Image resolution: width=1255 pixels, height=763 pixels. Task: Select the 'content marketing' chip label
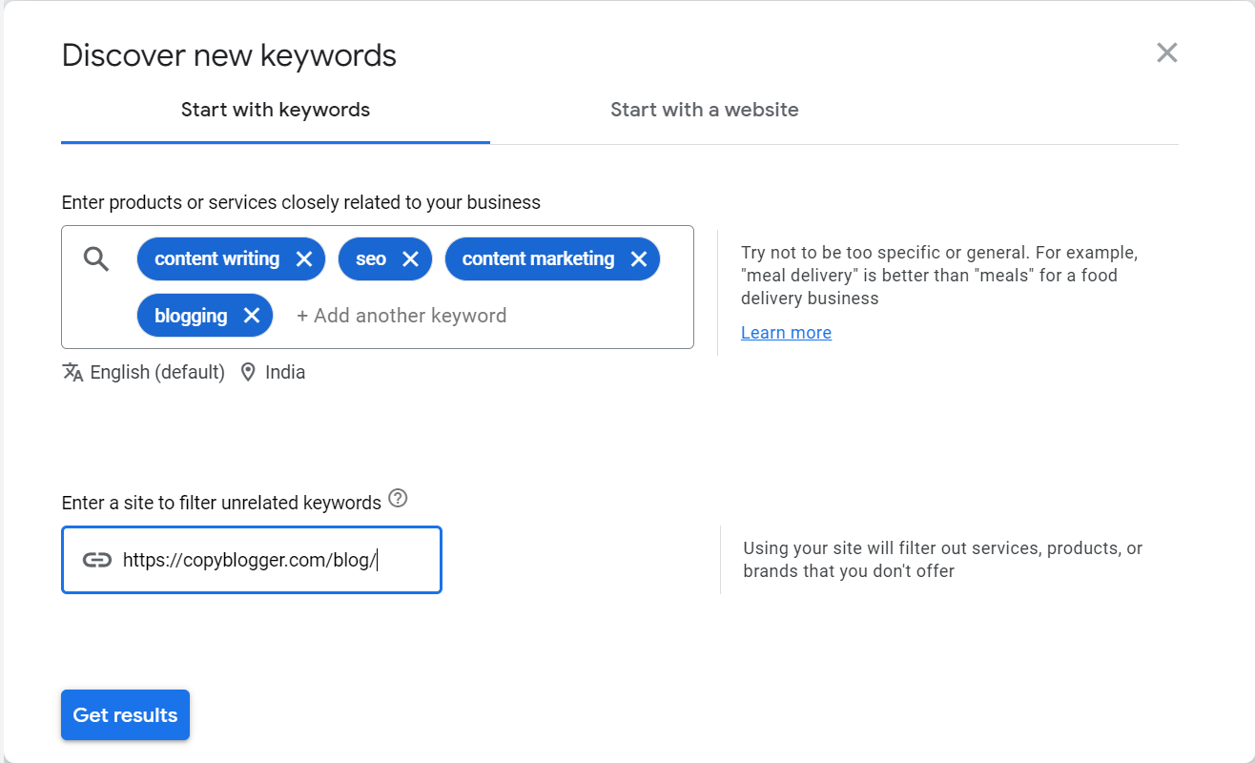[539, 259]
